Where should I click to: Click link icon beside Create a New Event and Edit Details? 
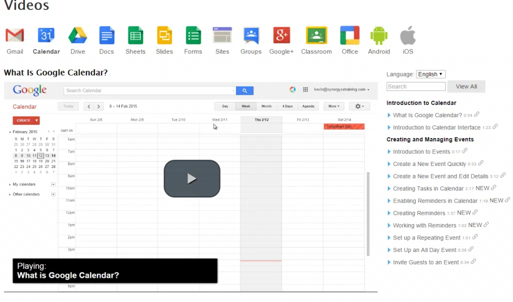click(x=503, y=175)
